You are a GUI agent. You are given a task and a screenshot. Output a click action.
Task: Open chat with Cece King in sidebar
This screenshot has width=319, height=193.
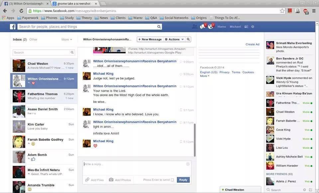tap(289, 130)
